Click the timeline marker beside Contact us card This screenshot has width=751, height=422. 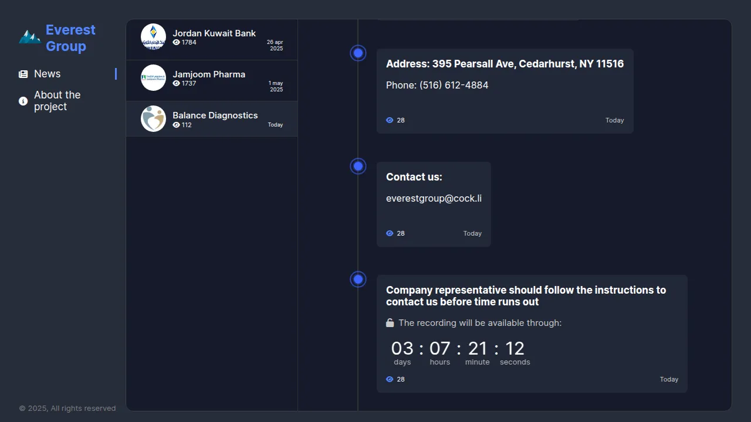pyautogui.click(x=358, y=166)
